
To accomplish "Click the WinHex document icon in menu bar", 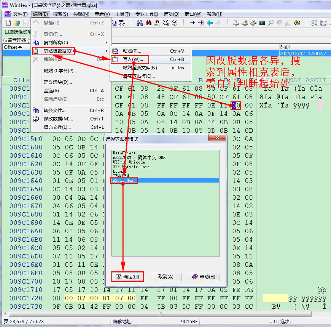I will pyautogui.click(x=7, y=14).
